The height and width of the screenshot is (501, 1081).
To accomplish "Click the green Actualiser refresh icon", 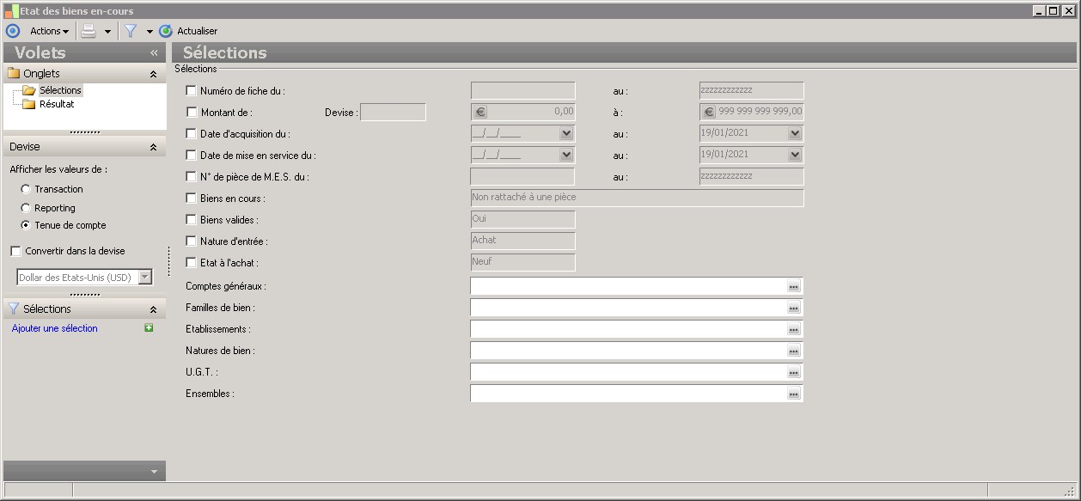I will click(x=166, y=31).
